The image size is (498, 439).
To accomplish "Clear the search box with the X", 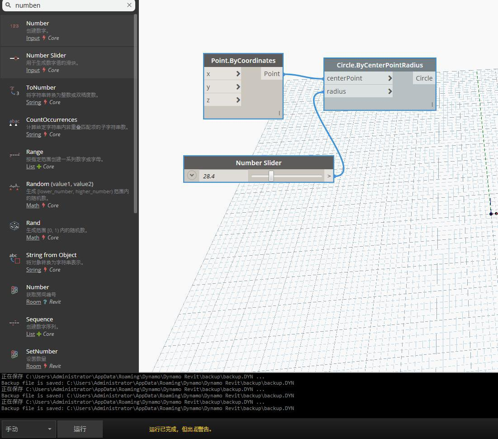I will (129, 5).
